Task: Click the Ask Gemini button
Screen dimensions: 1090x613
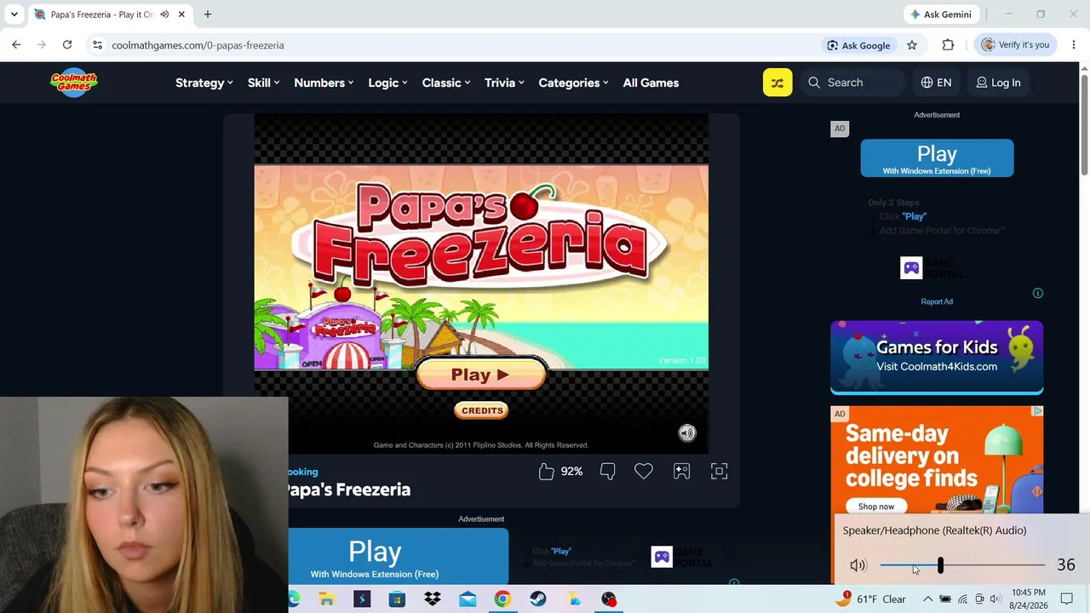Action: (940, 14)
